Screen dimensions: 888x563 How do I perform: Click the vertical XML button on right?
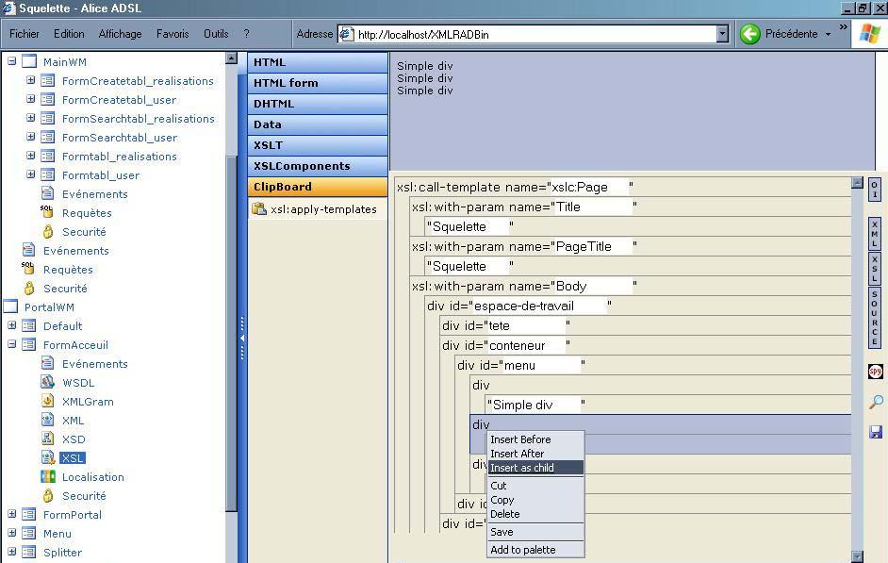pyautogui.click(x=875, y=235)
